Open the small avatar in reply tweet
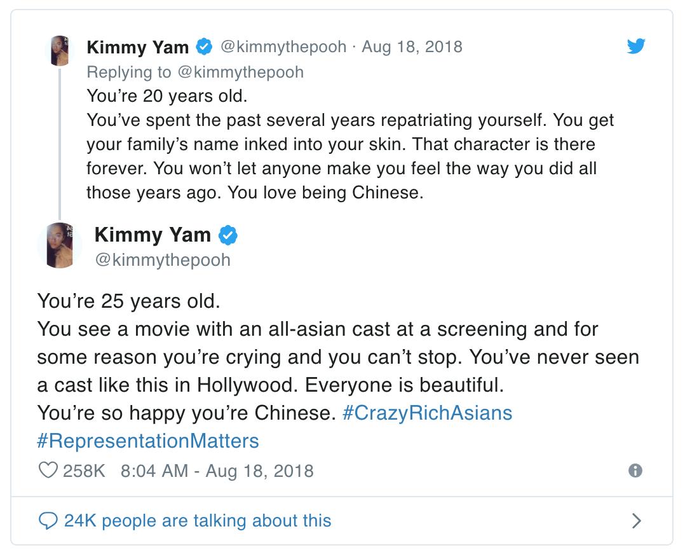685x557 pixels. (60, 51)
